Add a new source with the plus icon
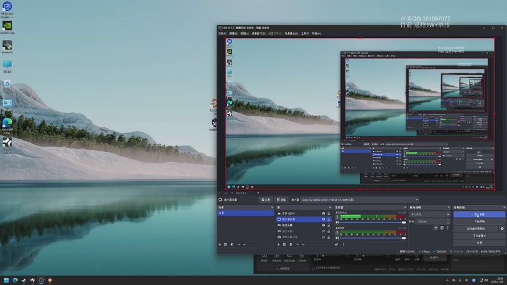This screenshot has height=285, width=507. (278, 244)
